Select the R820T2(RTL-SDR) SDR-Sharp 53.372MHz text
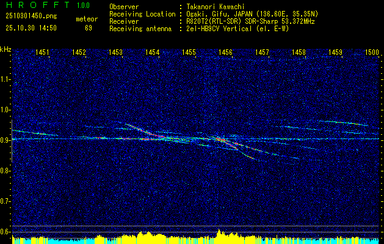 click(250, 21)
